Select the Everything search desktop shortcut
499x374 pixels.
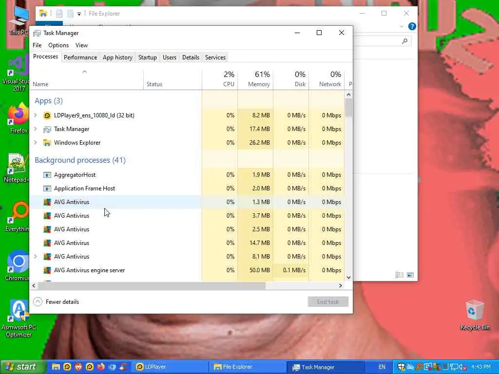pyautogui.click(x=18, y=217)
